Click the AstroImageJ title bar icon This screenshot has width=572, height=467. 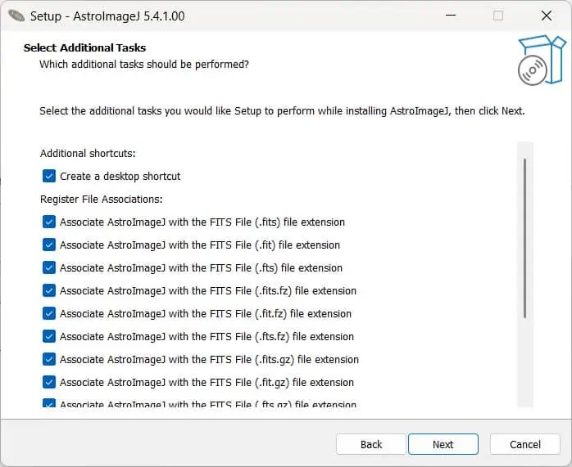tap(16, 16)
